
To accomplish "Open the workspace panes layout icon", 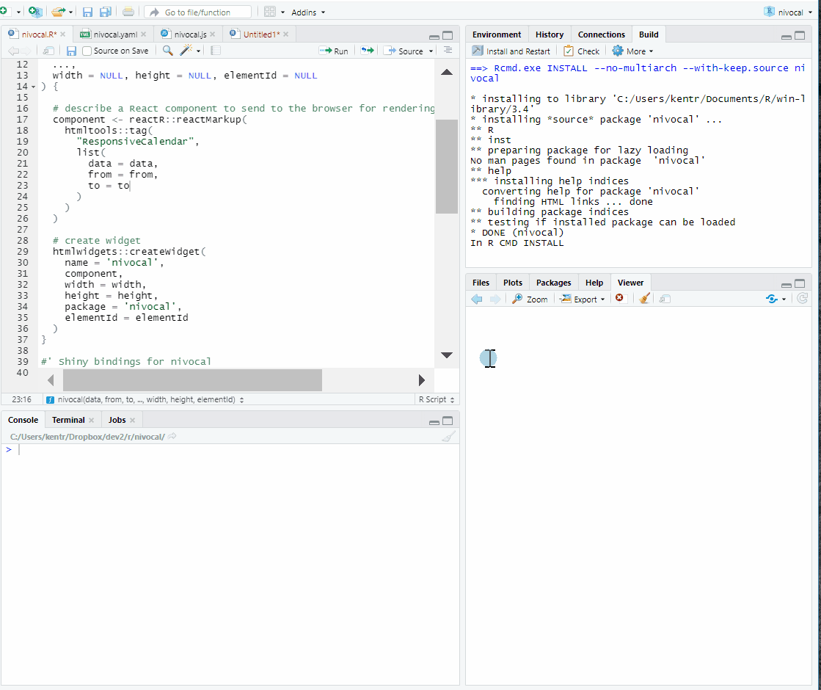I will click(x=270, y=12).
